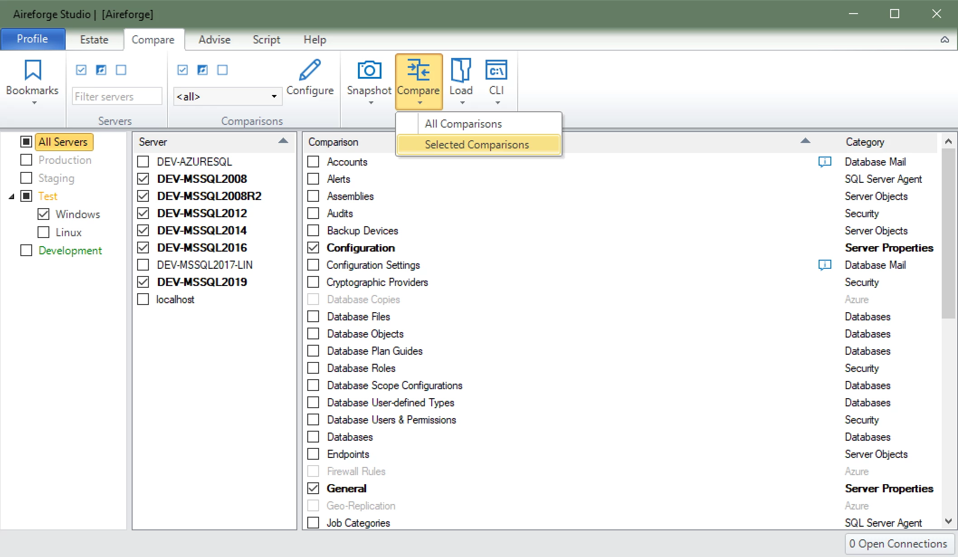Sort by the Category column header
Screen dimensions: 958x557
[864, 142]
